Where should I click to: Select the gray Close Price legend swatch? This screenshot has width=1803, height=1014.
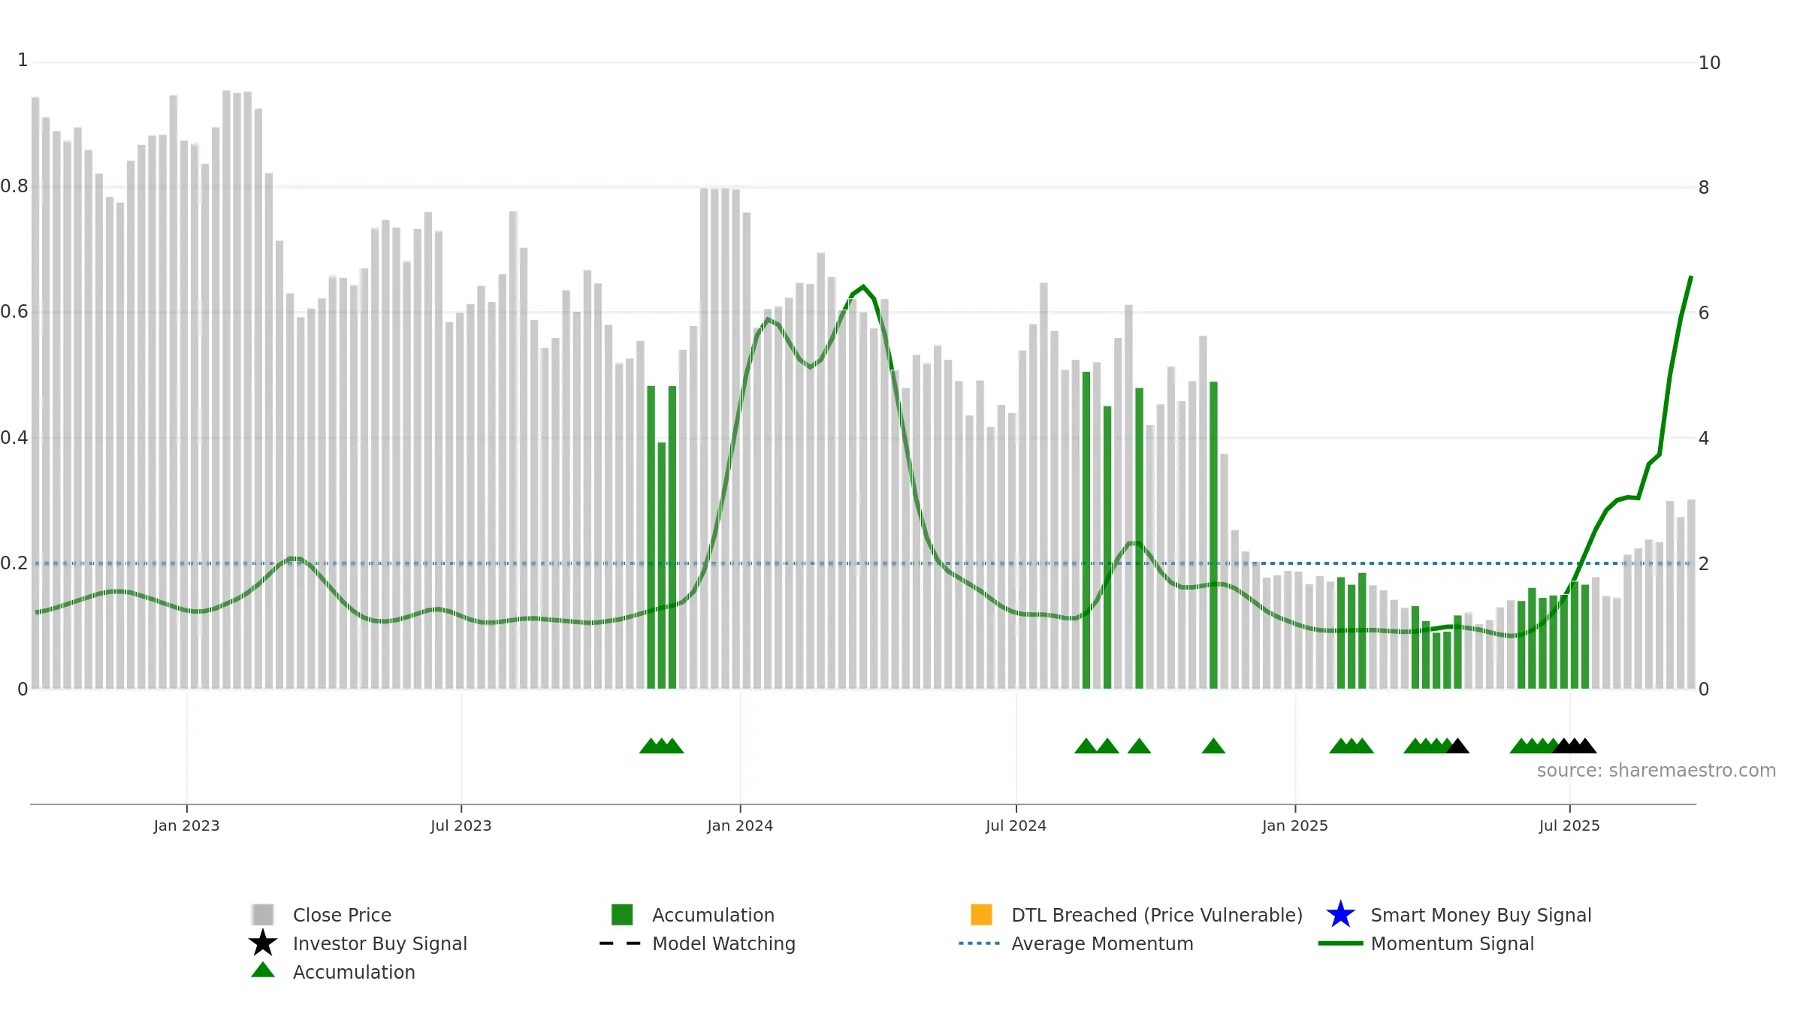tap(263, 914)
